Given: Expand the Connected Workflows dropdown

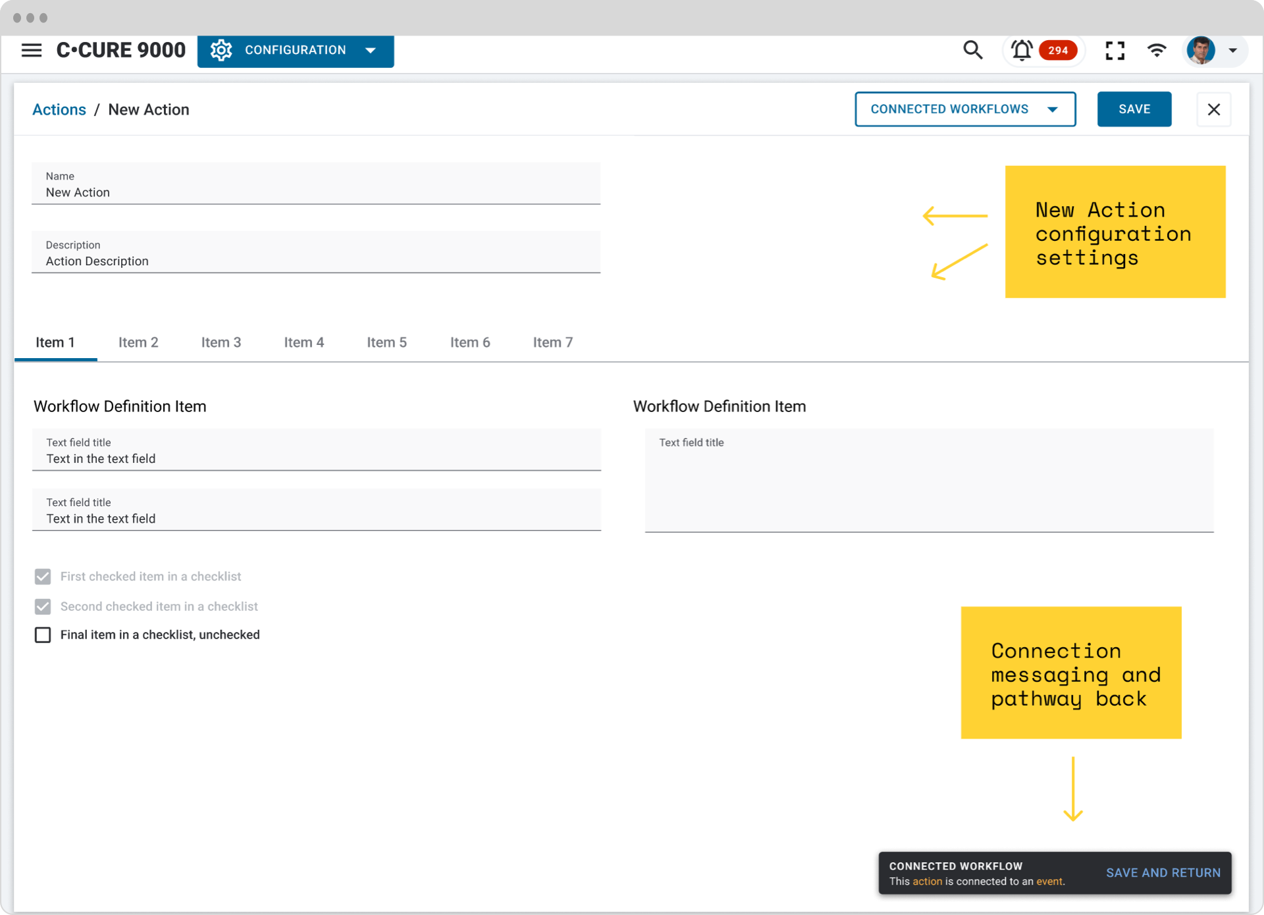Looking at the screenshot, I should [965, 109].
